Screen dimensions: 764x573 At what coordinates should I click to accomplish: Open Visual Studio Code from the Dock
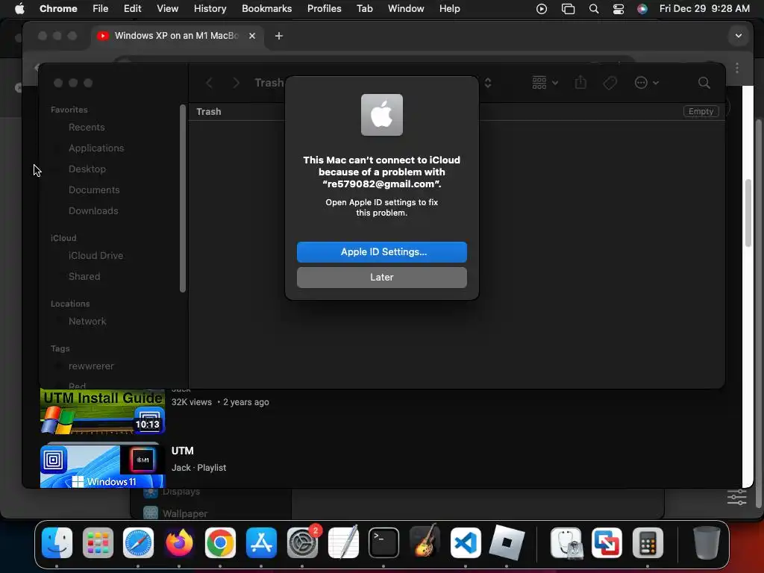pos(466,542)
